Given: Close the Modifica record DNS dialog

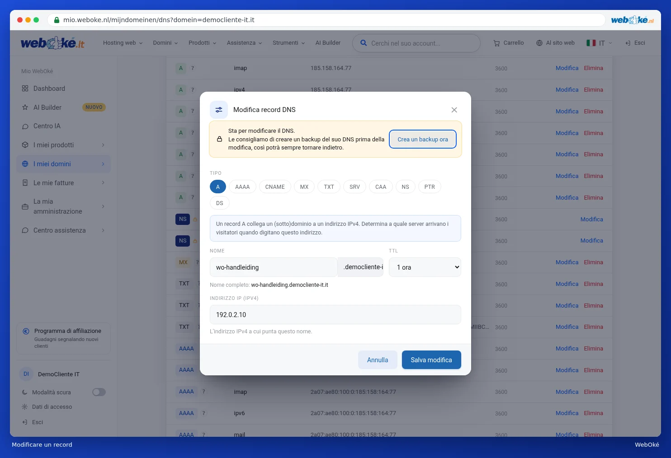Looking at the screenshot, I should point(454,110).
